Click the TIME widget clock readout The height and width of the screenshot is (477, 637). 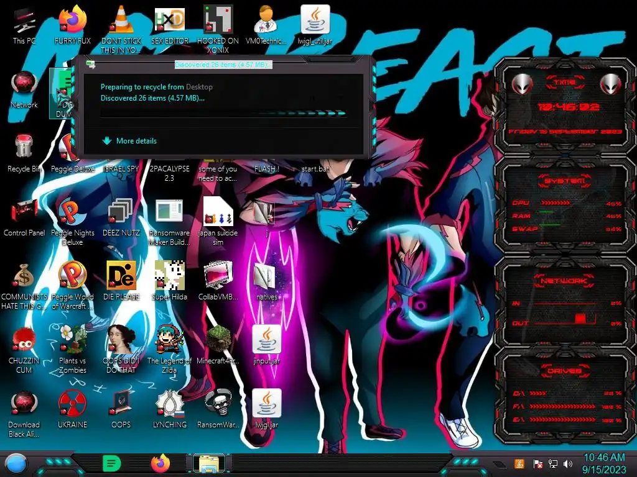[568, 107]
